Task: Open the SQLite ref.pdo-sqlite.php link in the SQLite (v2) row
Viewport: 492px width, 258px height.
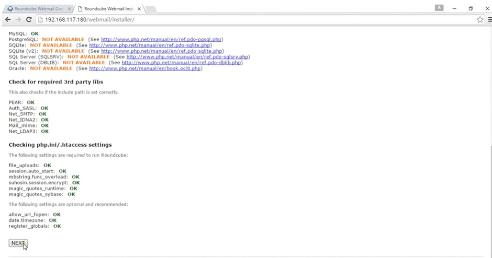Action: tap(162, 51)
